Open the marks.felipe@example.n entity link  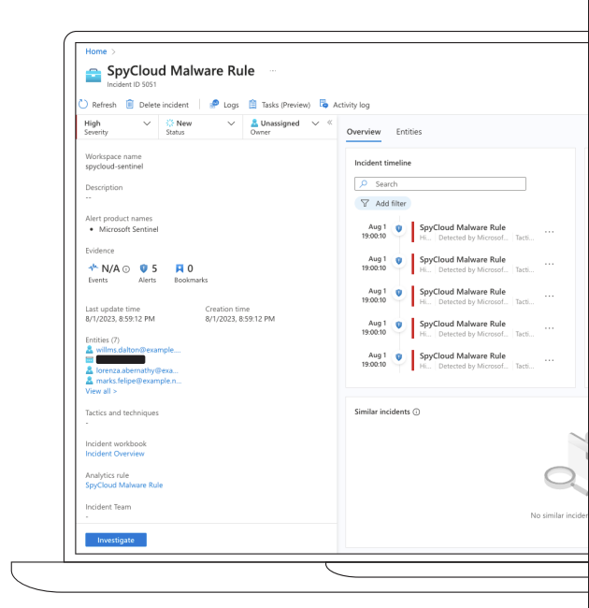[x=138, y=381]
